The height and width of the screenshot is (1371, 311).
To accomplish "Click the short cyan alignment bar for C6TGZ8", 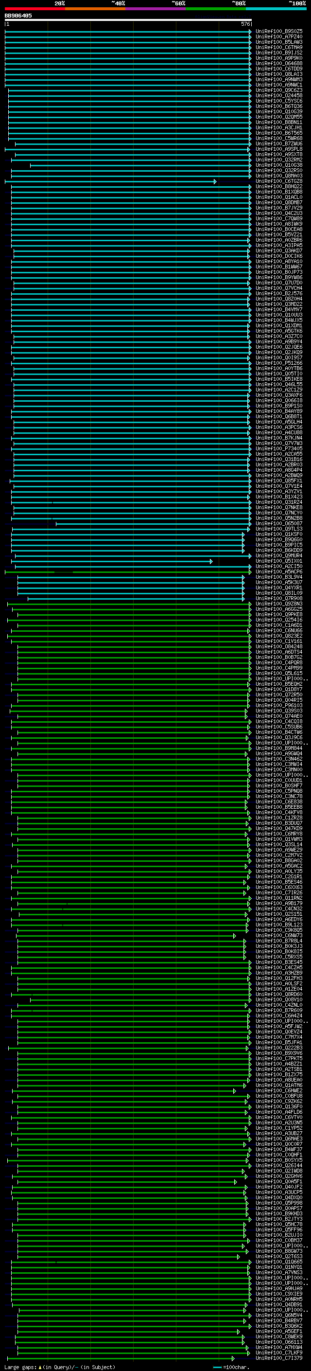I will point(111,181).
